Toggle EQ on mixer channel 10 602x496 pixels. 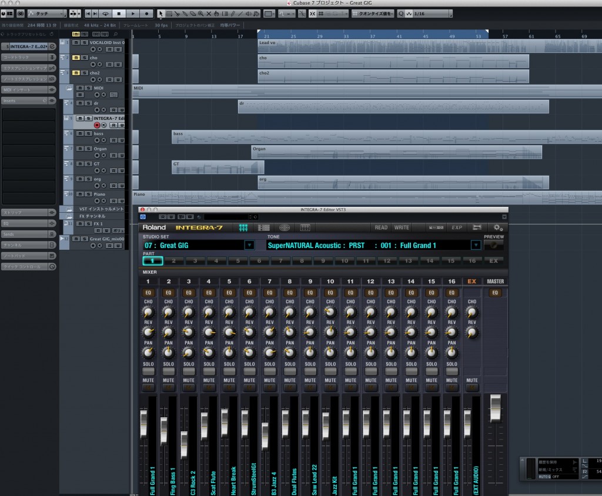(330, 293)
